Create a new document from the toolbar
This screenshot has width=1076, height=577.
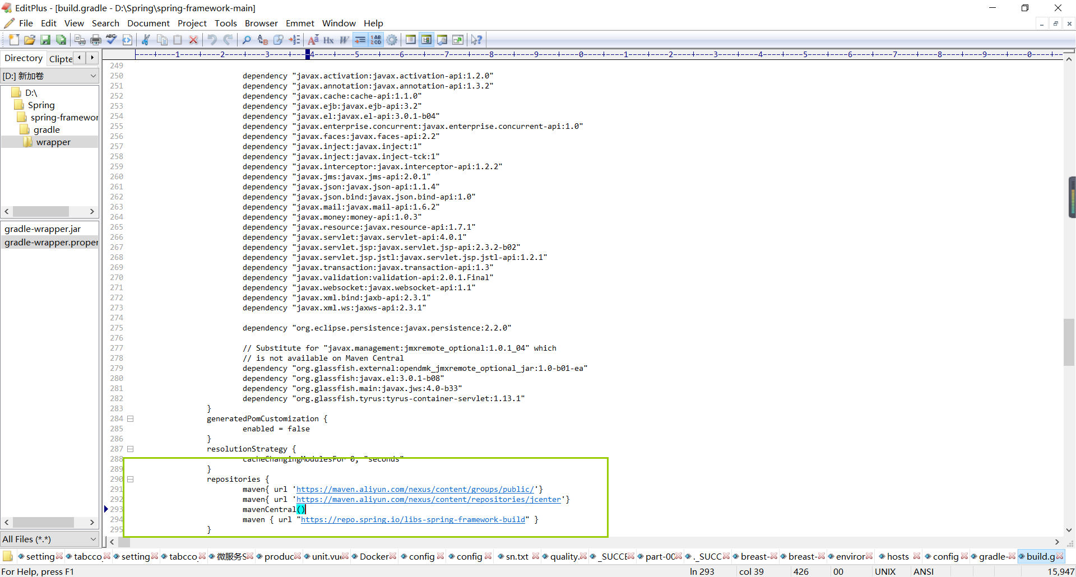[x=14, y=40]
